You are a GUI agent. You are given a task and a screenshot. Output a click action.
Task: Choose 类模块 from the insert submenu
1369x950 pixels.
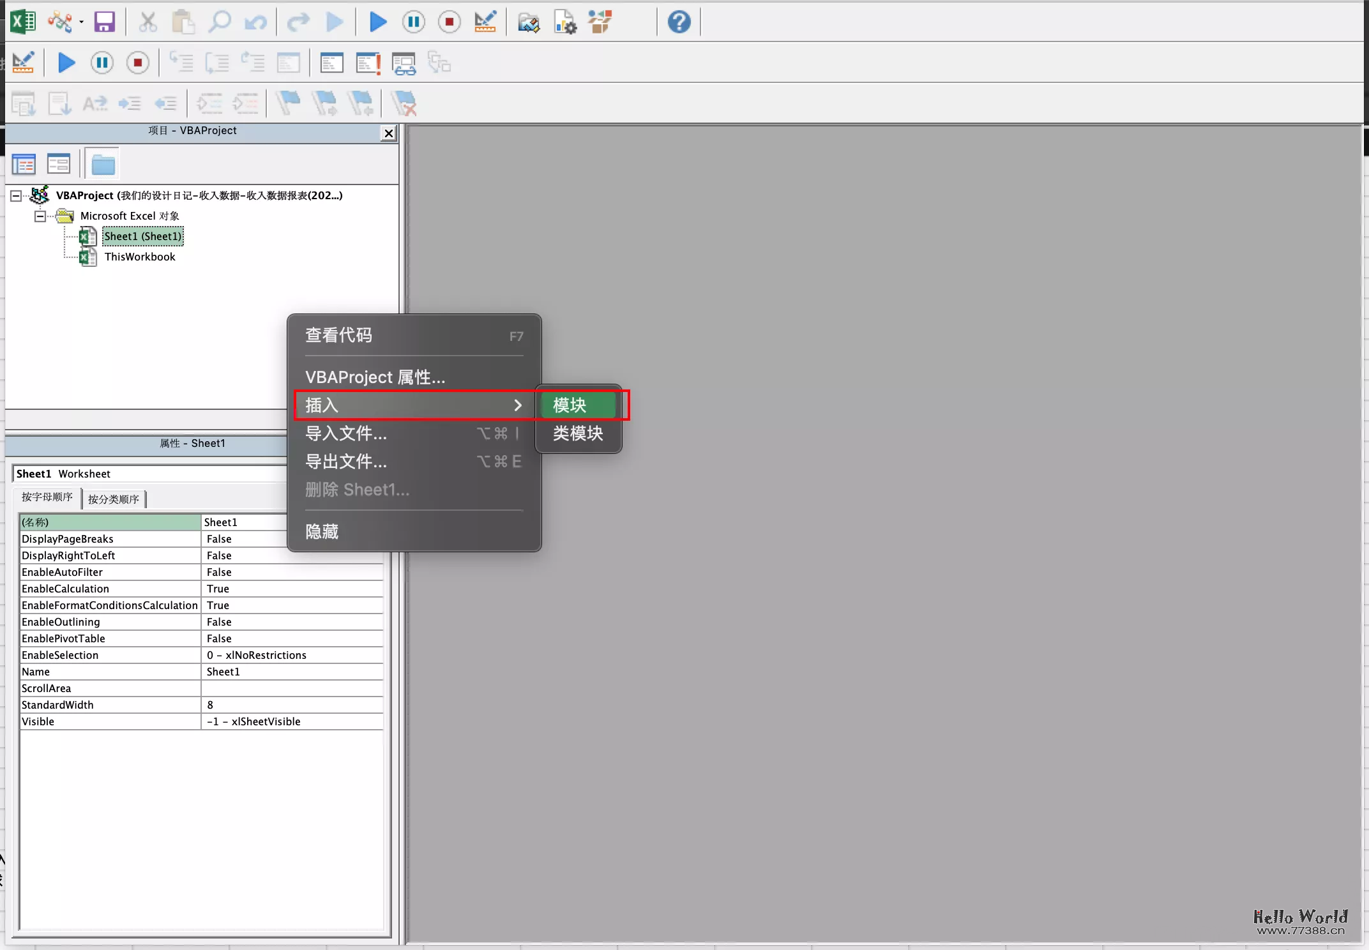point(577,434)
